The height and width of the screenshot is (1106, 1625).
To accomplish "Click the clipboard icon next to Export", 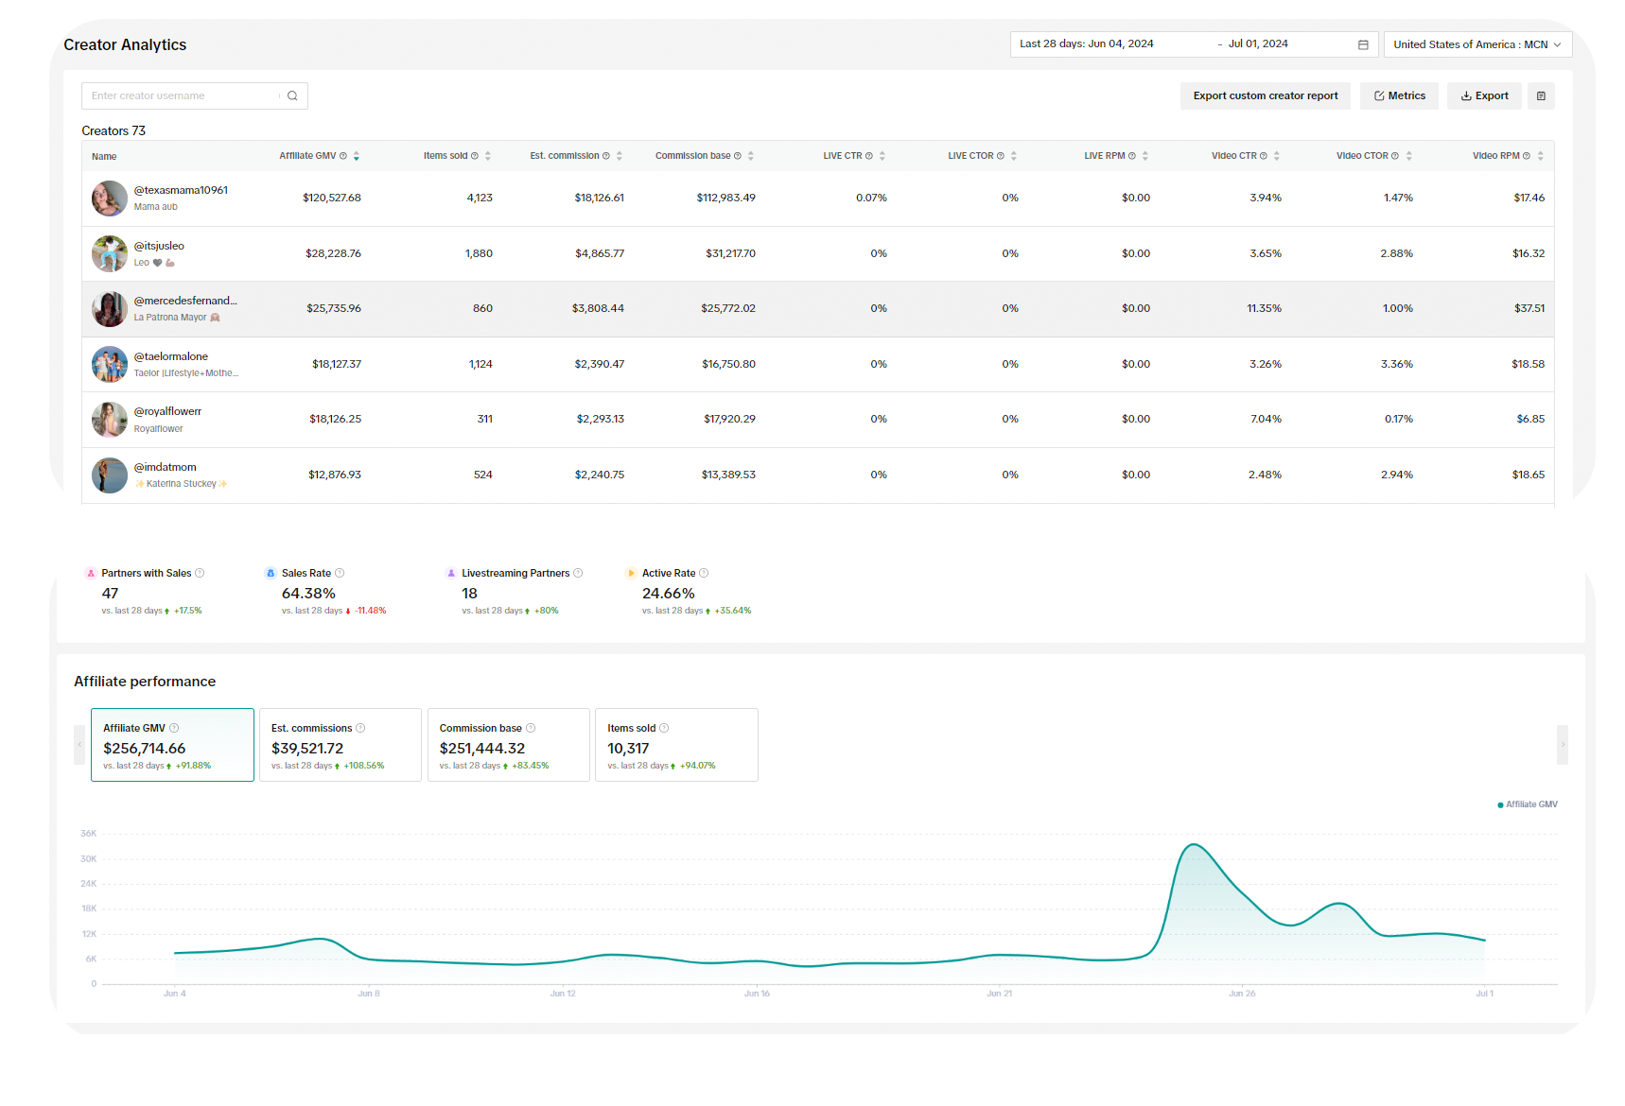I will point(1541,95).
